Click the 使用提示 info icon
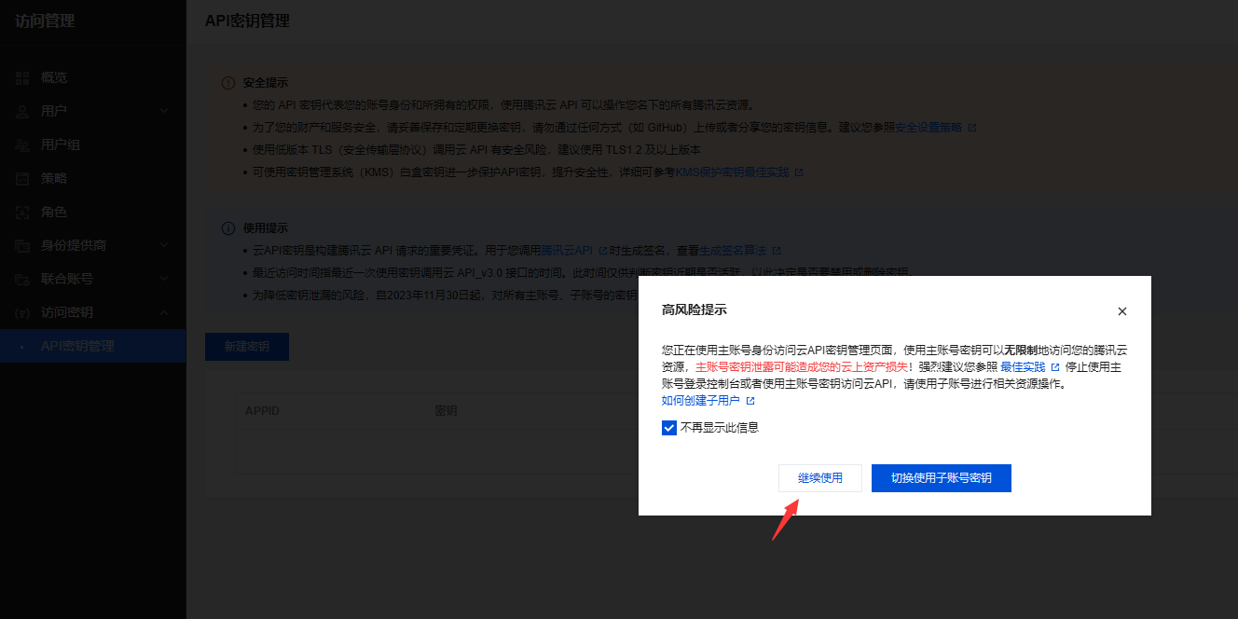The height and width of the screenshot is (619, 1238). (227, 228)
